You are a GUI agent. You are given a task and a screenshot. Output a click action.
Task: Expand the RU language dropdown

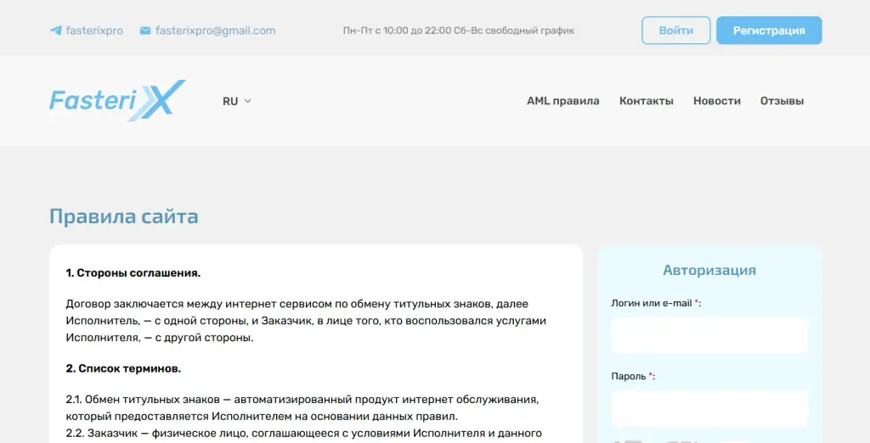click(x=237, y=101)
